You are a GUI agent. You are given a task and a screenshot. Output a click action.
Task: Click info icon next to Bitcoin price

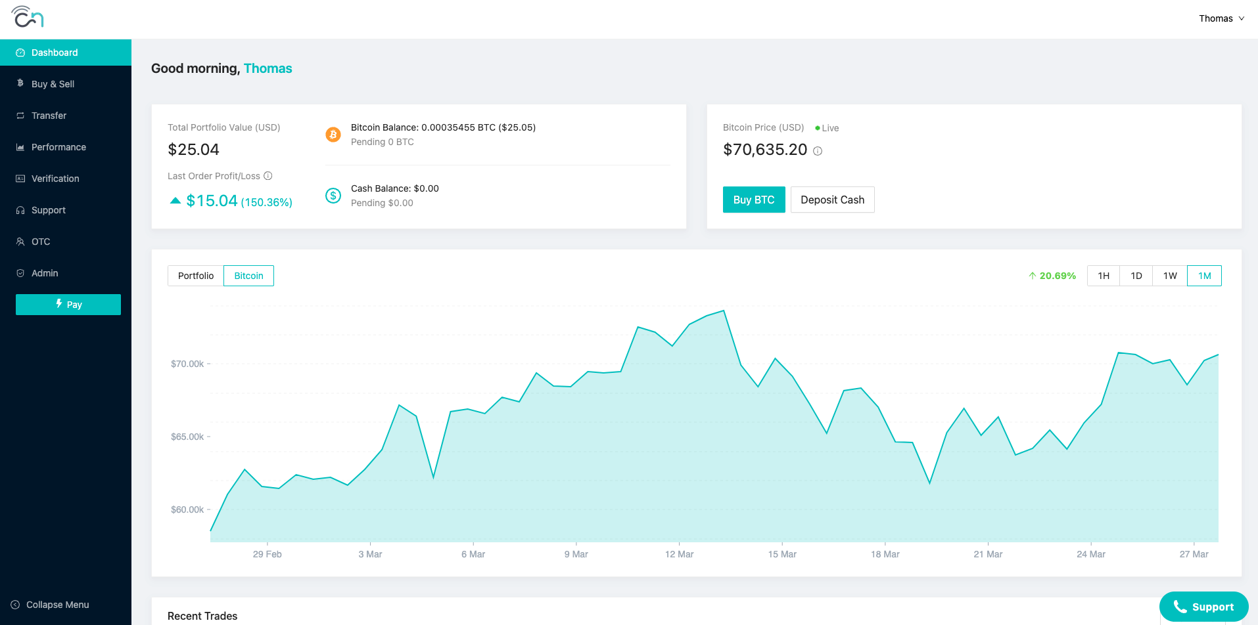(x=818, y=151)
